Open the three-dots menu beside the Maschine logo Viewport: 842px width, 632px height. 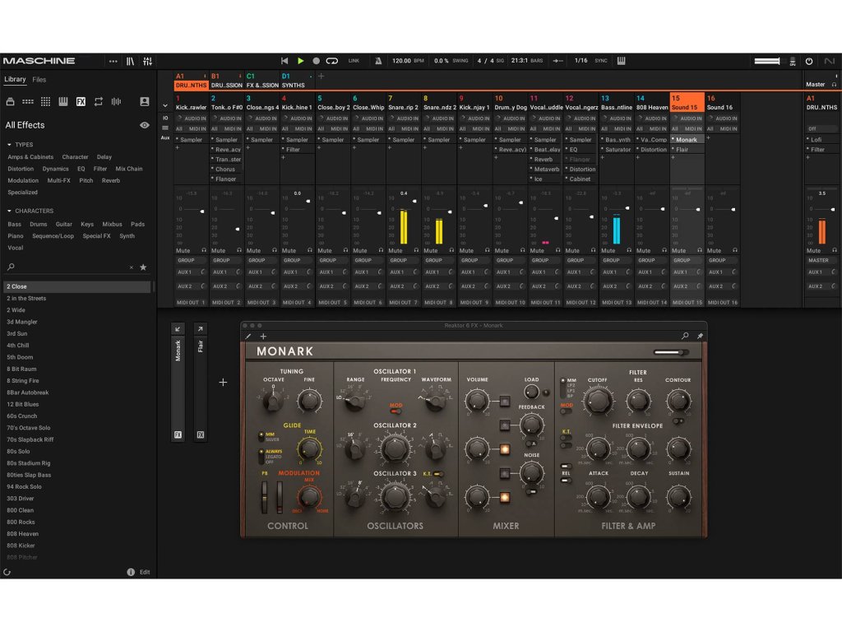click(x=113, y=61)
